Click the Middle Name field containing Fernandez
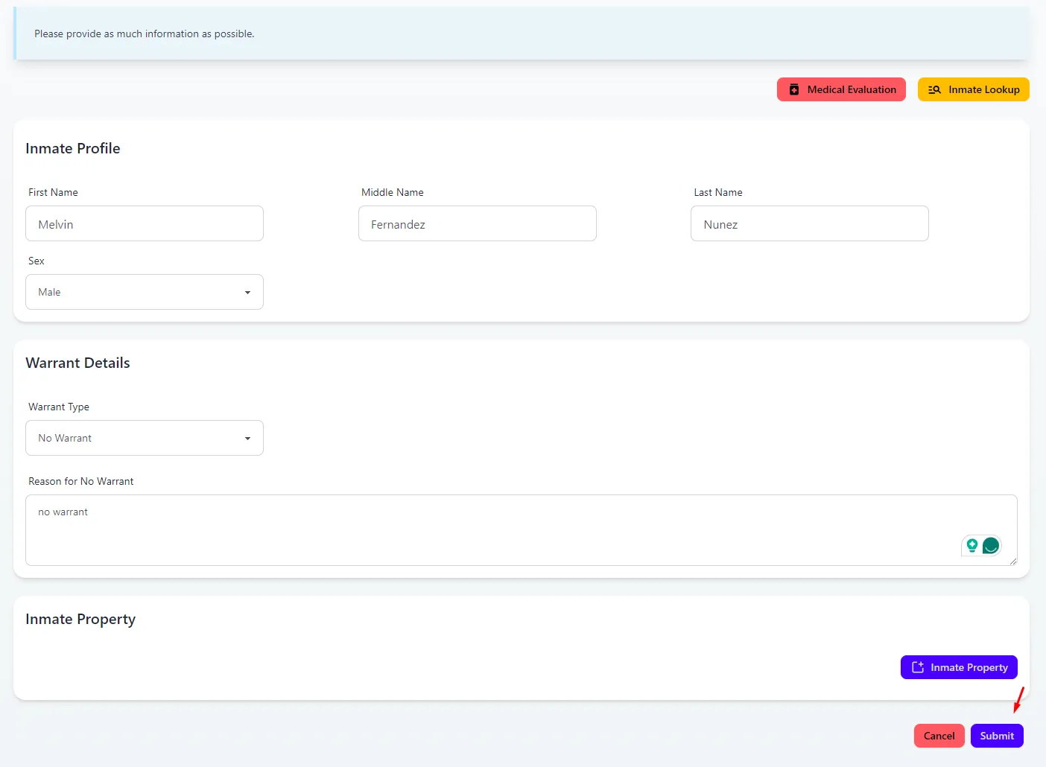 point(477,223)
